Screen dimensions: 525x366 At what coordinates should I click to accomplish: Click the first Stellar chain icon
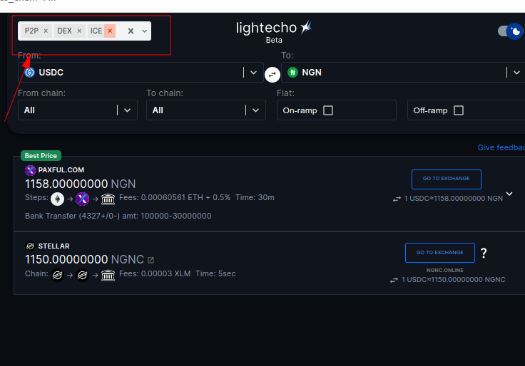tap(57, 275)
